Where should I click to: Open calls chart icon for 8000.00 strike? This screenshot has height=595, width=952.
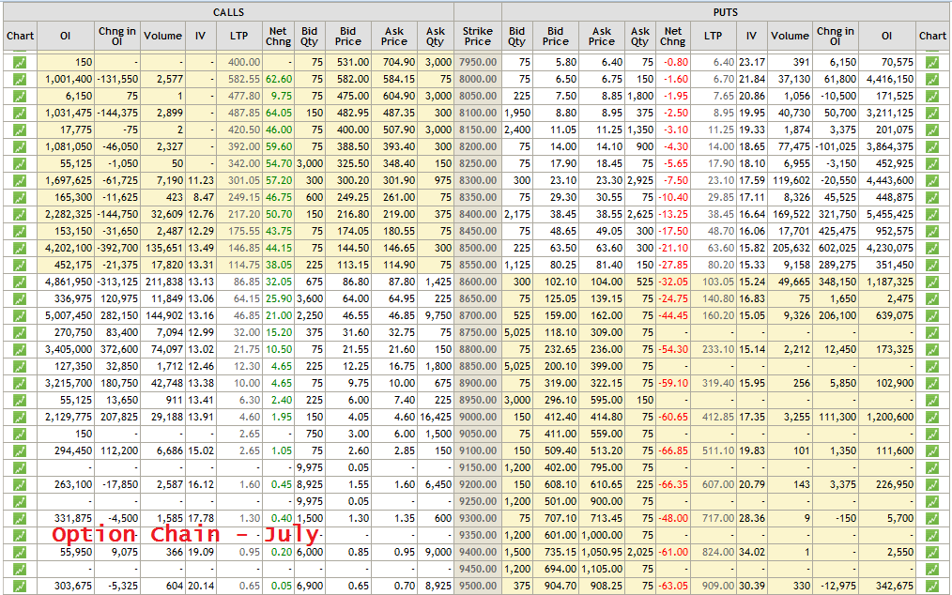[20, 79]
